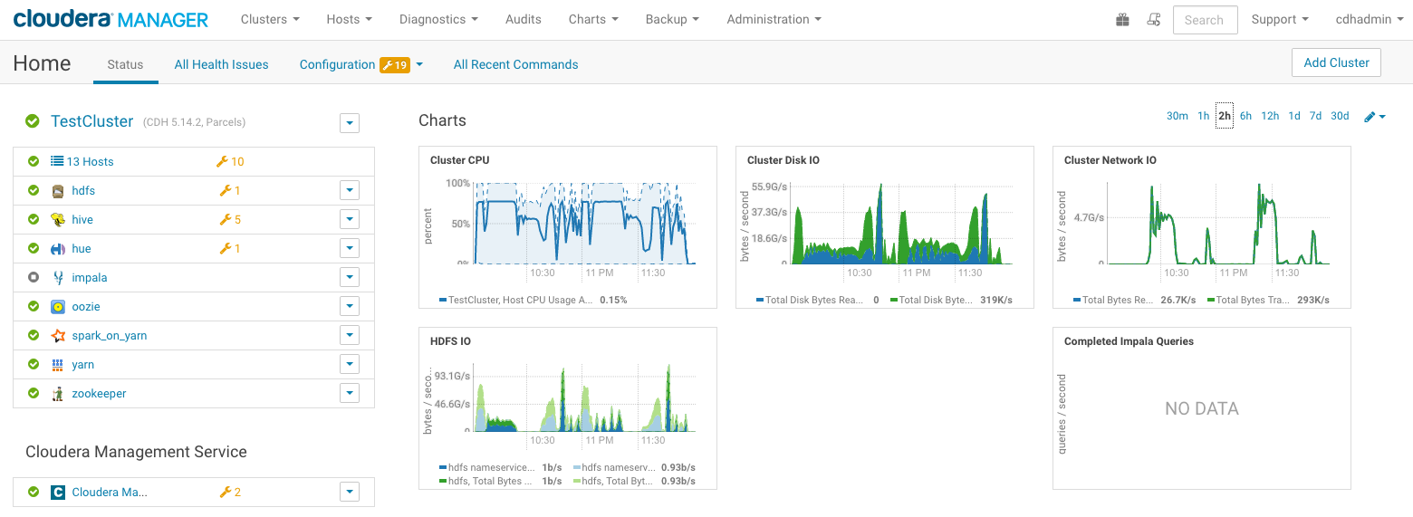
Task: Click the impala service icon
Action: pos(58,278)
